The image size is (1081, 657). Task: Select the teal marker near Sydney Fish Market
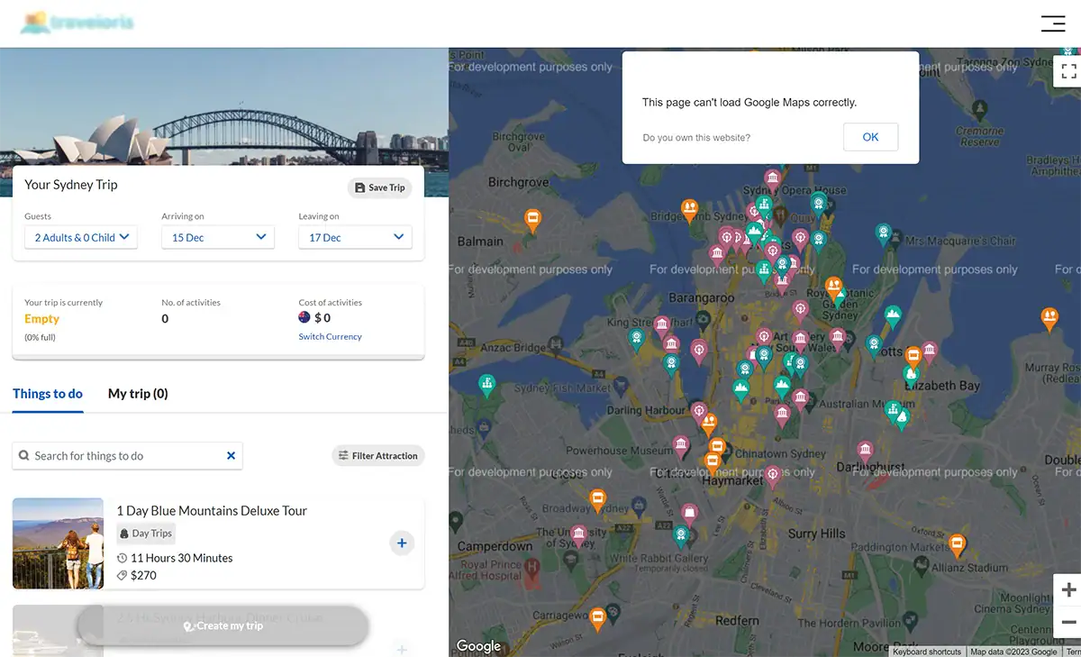coord(487,385)
